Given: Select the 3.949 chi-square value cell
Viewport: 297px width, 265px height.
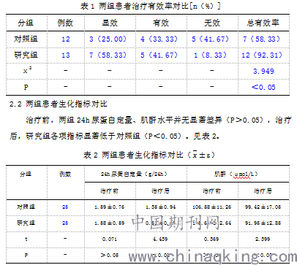Looking at the screenshot, I should point(263,71).
